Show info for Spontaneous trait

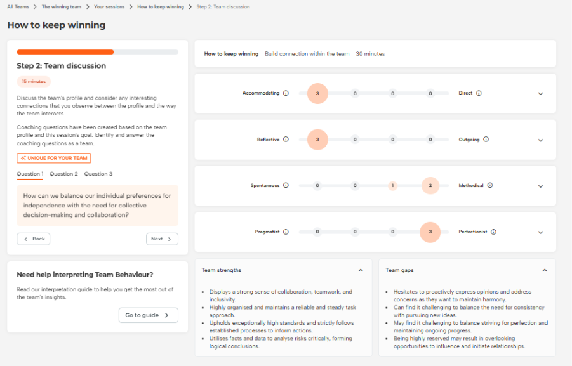coord(286,186)
